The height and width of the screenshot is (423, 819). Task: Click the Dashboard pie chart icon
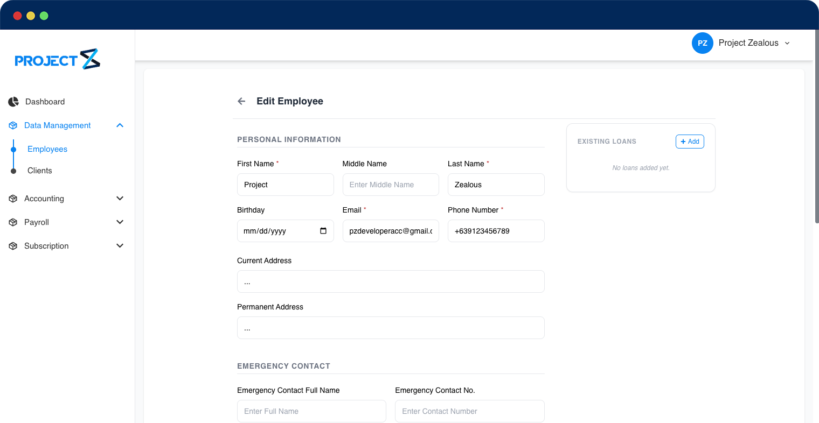coord(13,102)
